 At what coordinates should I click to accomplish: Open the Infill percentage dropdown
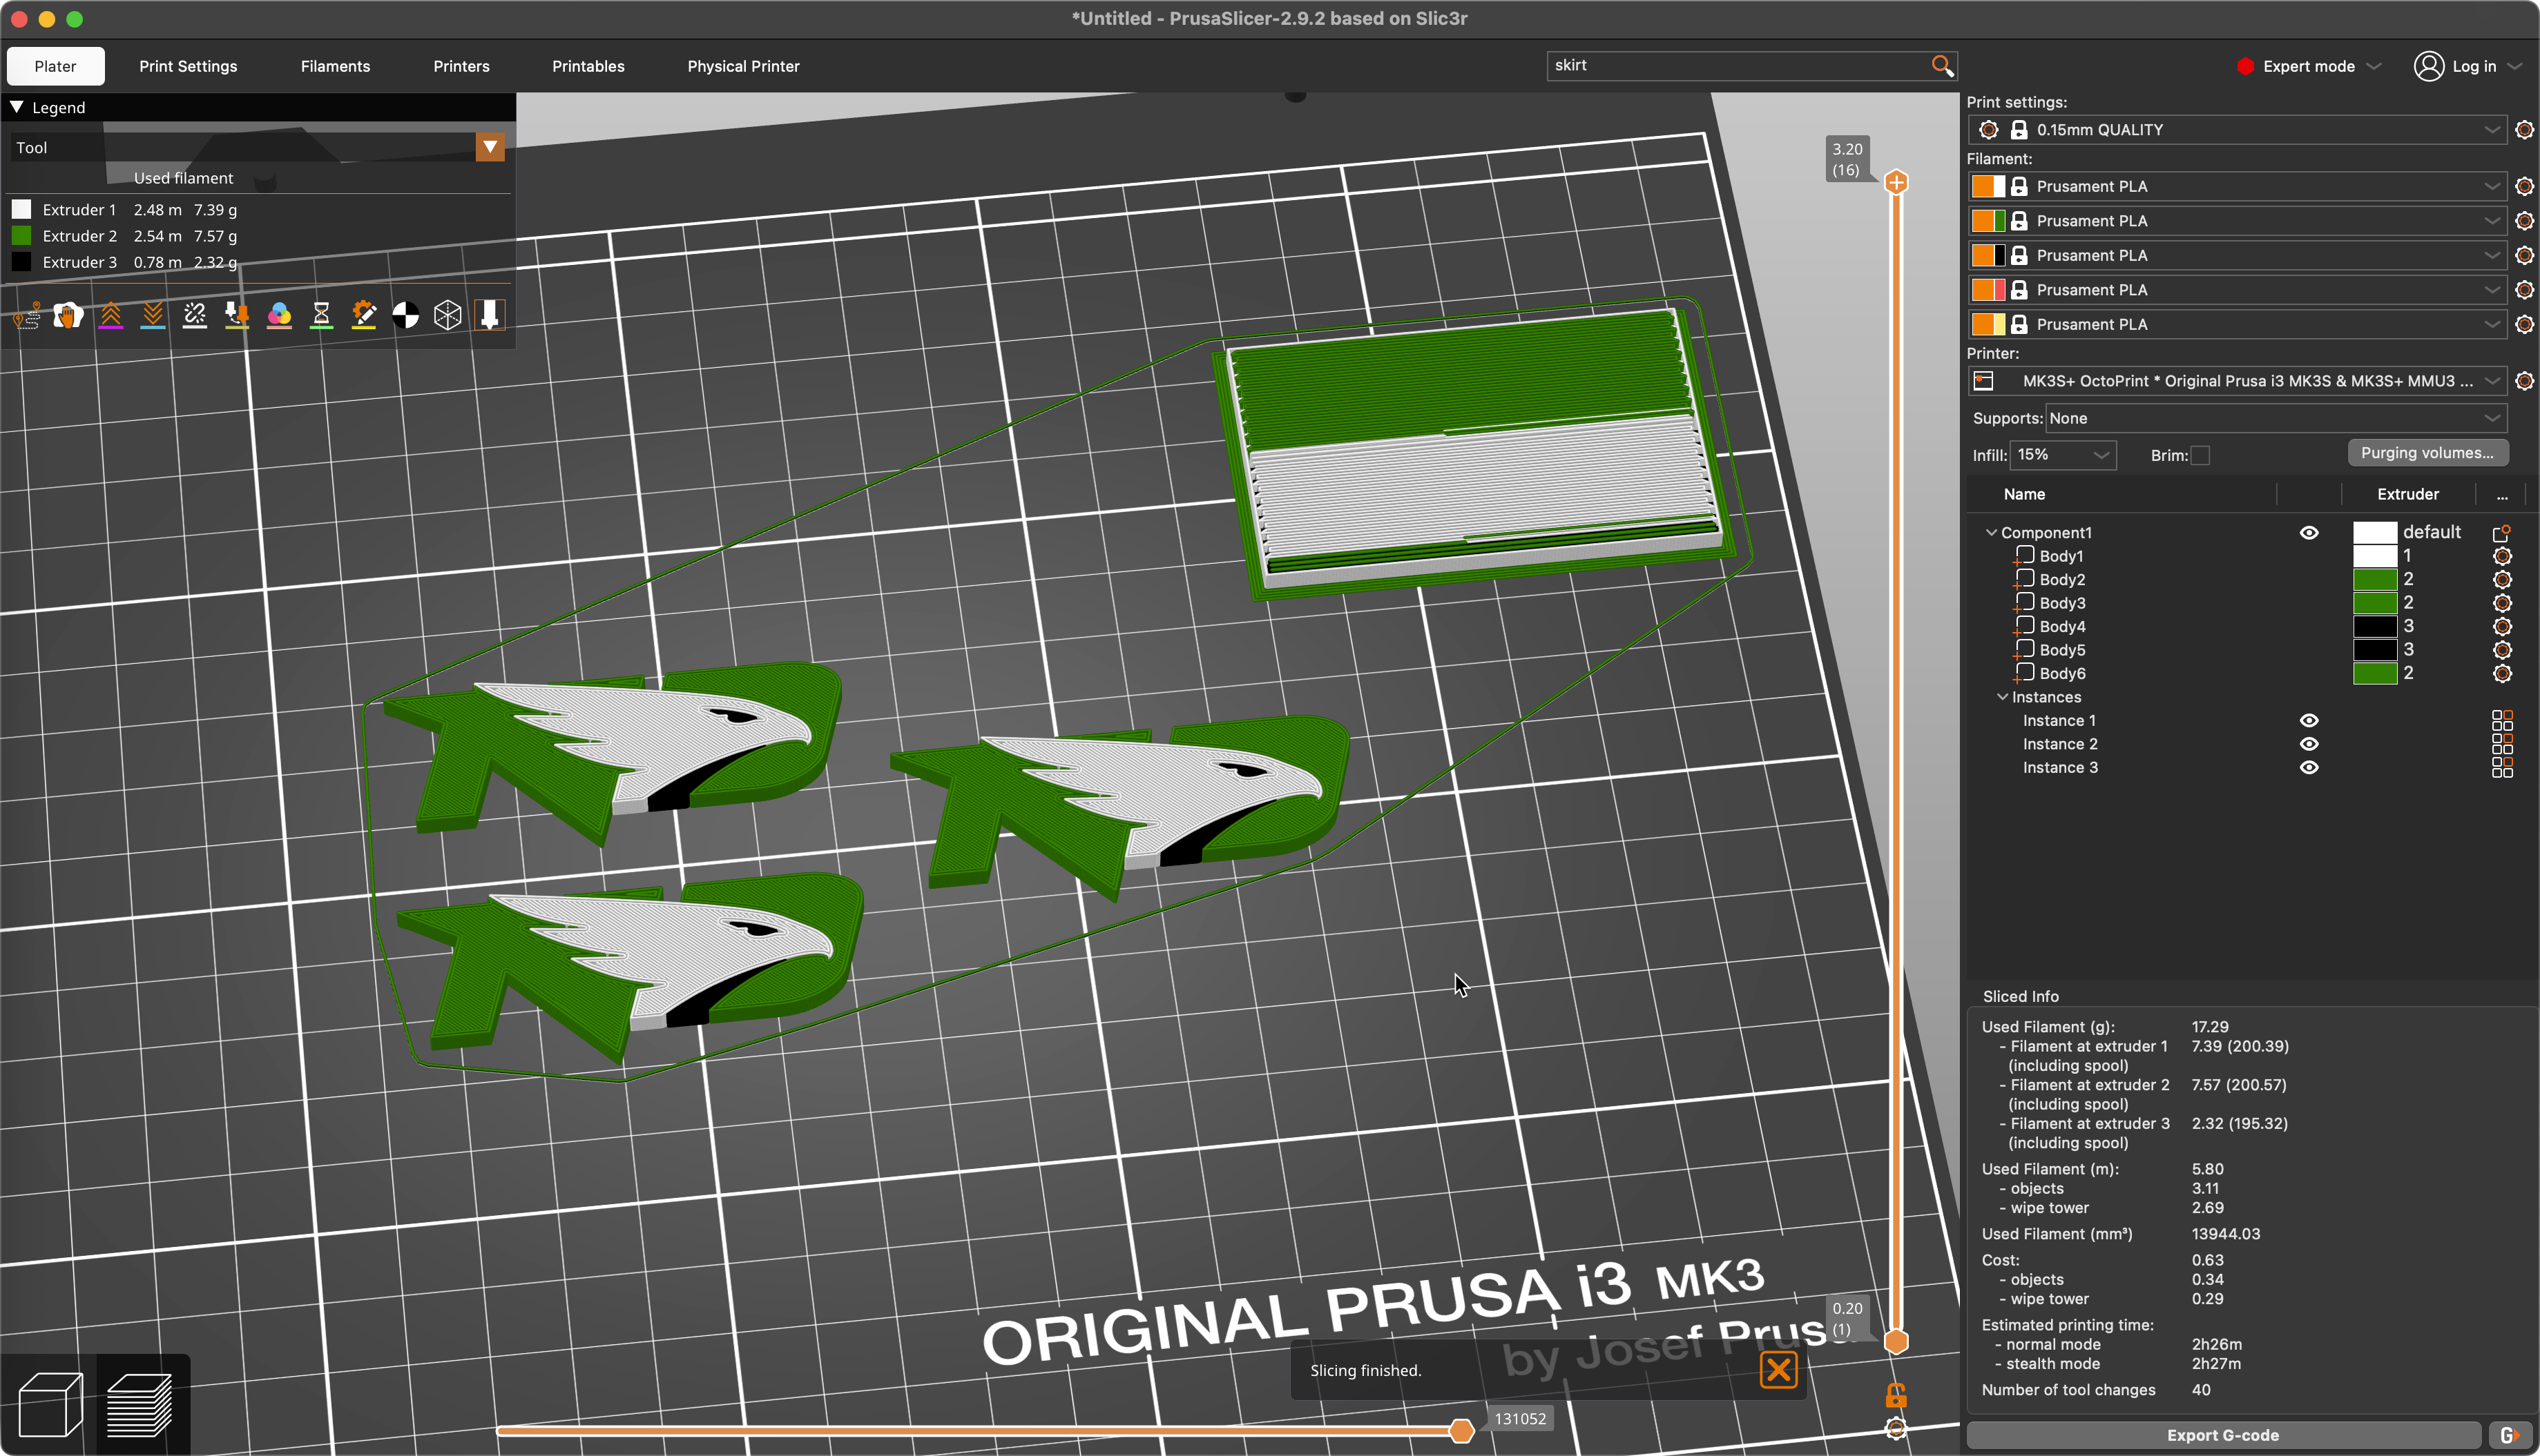pos(2063,455)
